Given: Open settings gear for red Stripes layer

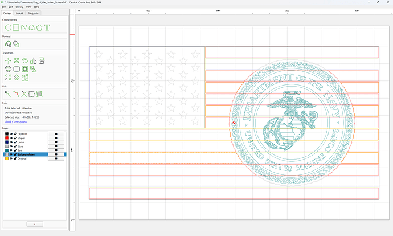Looking at the screenshot, I should (56, 138).
